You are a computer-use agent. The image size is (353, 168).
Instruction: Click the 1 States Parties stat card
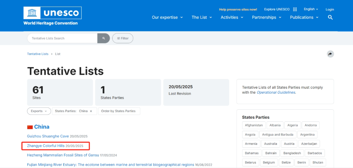pyautogui.click(x=128, y=92)
